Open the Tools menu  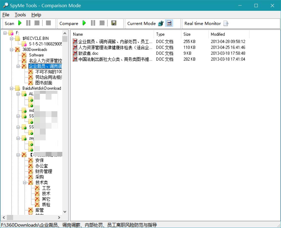20,15
